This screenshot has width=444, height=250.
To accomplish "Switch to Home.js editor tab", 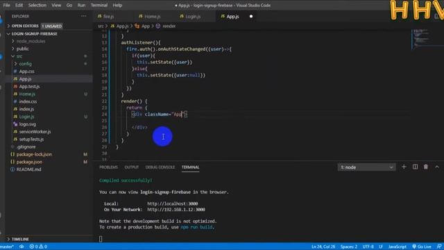I will (153, 17).
